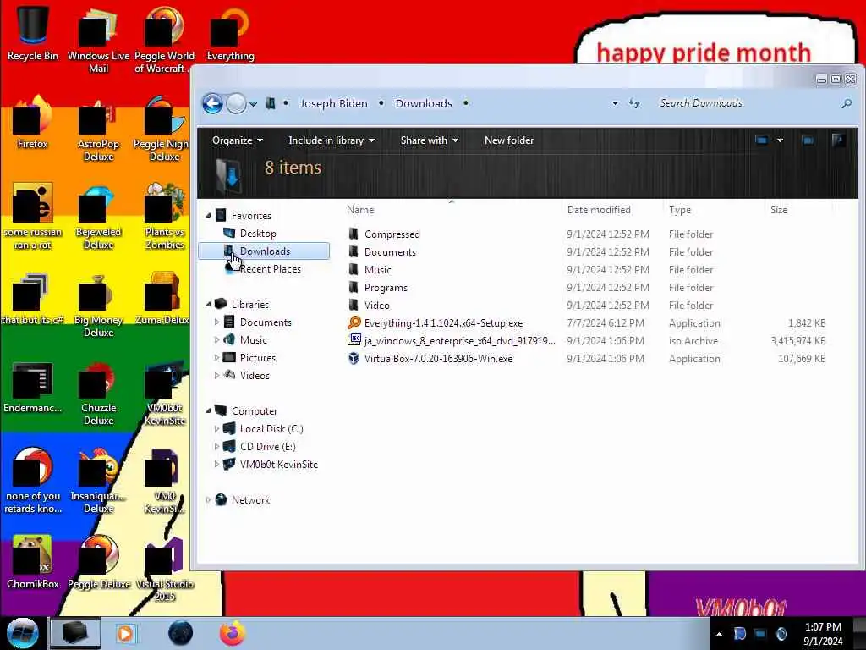Go back with the Explorer back arrow
866x650 pixels.
[x=212, y=103]
